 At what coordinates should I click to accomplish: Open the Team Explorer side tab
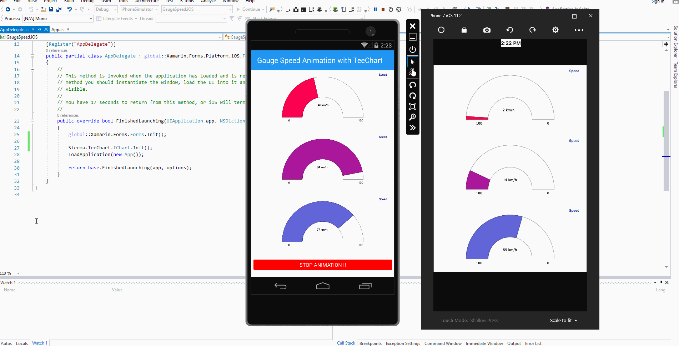[675, 75]
